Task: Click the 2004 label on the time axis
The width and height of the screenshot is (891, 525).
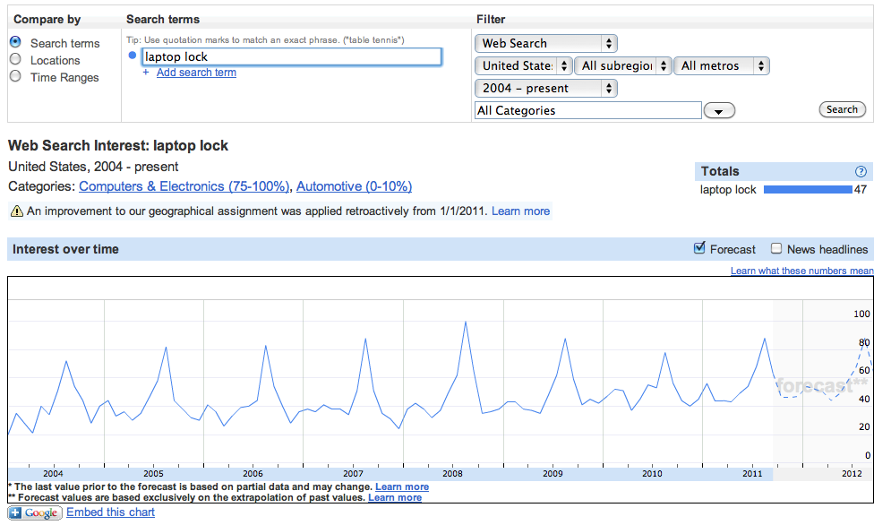Action: 53,473
